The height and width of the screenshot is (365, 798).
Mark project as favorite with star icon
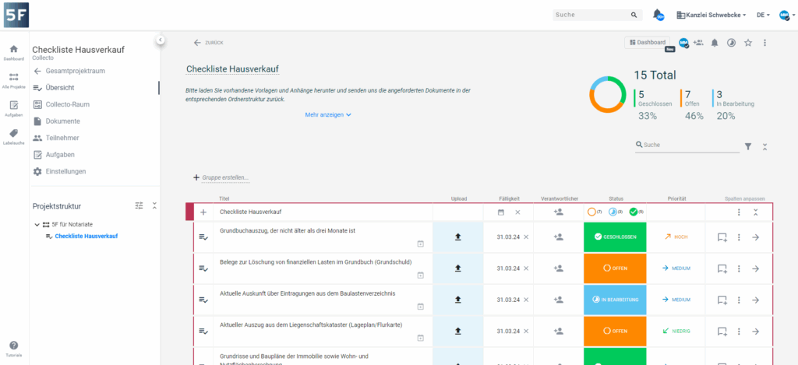pyautogui.click(x=748, y=43)
